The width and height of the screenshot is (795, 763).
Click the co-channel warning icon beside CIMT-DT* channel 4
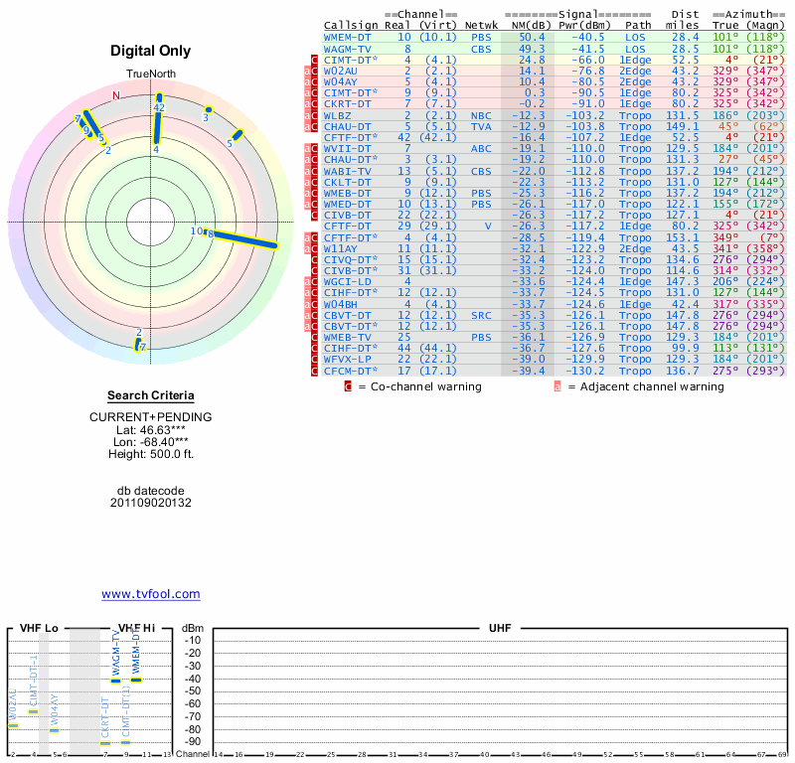(316, 60)
